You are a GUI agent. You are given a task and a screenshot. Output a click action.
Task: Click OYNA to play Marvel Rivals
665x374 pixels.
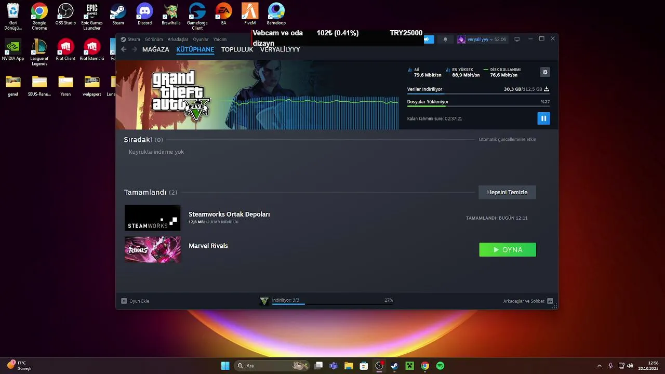click(x=508, y=250)
